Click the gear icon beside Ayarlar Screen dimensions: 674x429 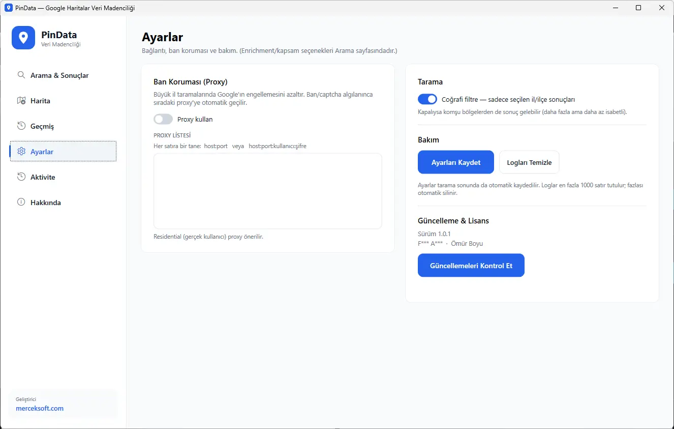pos(21,151)
